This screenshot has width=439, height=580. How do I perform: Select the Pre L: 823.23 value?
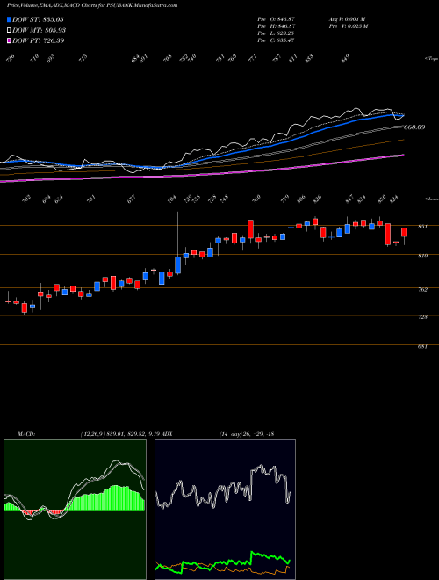(276, 33)
